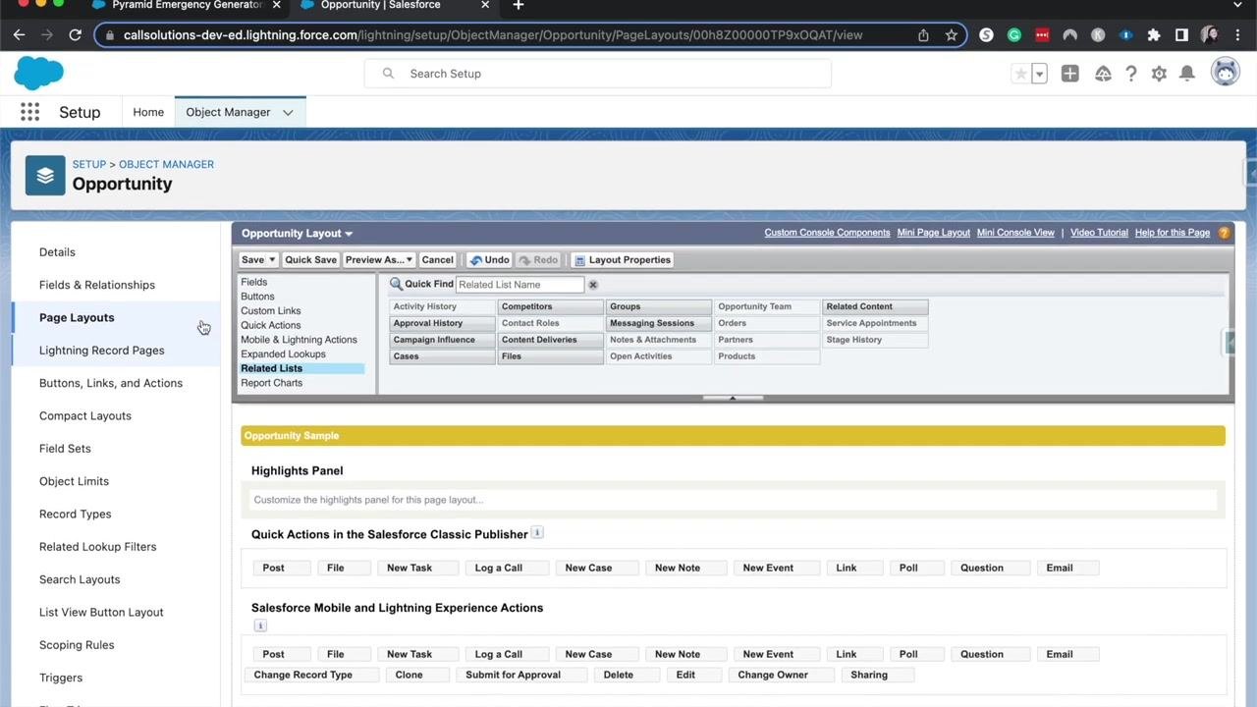Screen dimensions: 1257x707
Task: Click the Salesforce cloud logo
Action: (x=38, y=73)
